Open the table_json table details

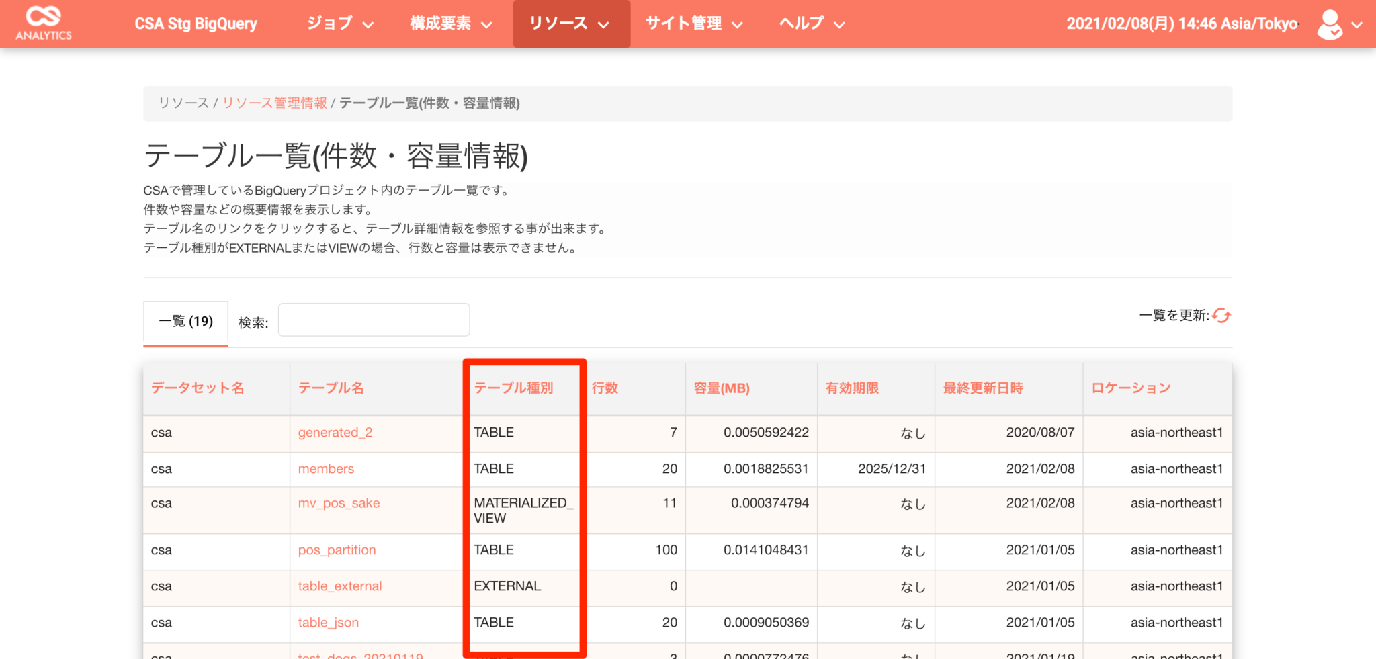coord(328,622)
